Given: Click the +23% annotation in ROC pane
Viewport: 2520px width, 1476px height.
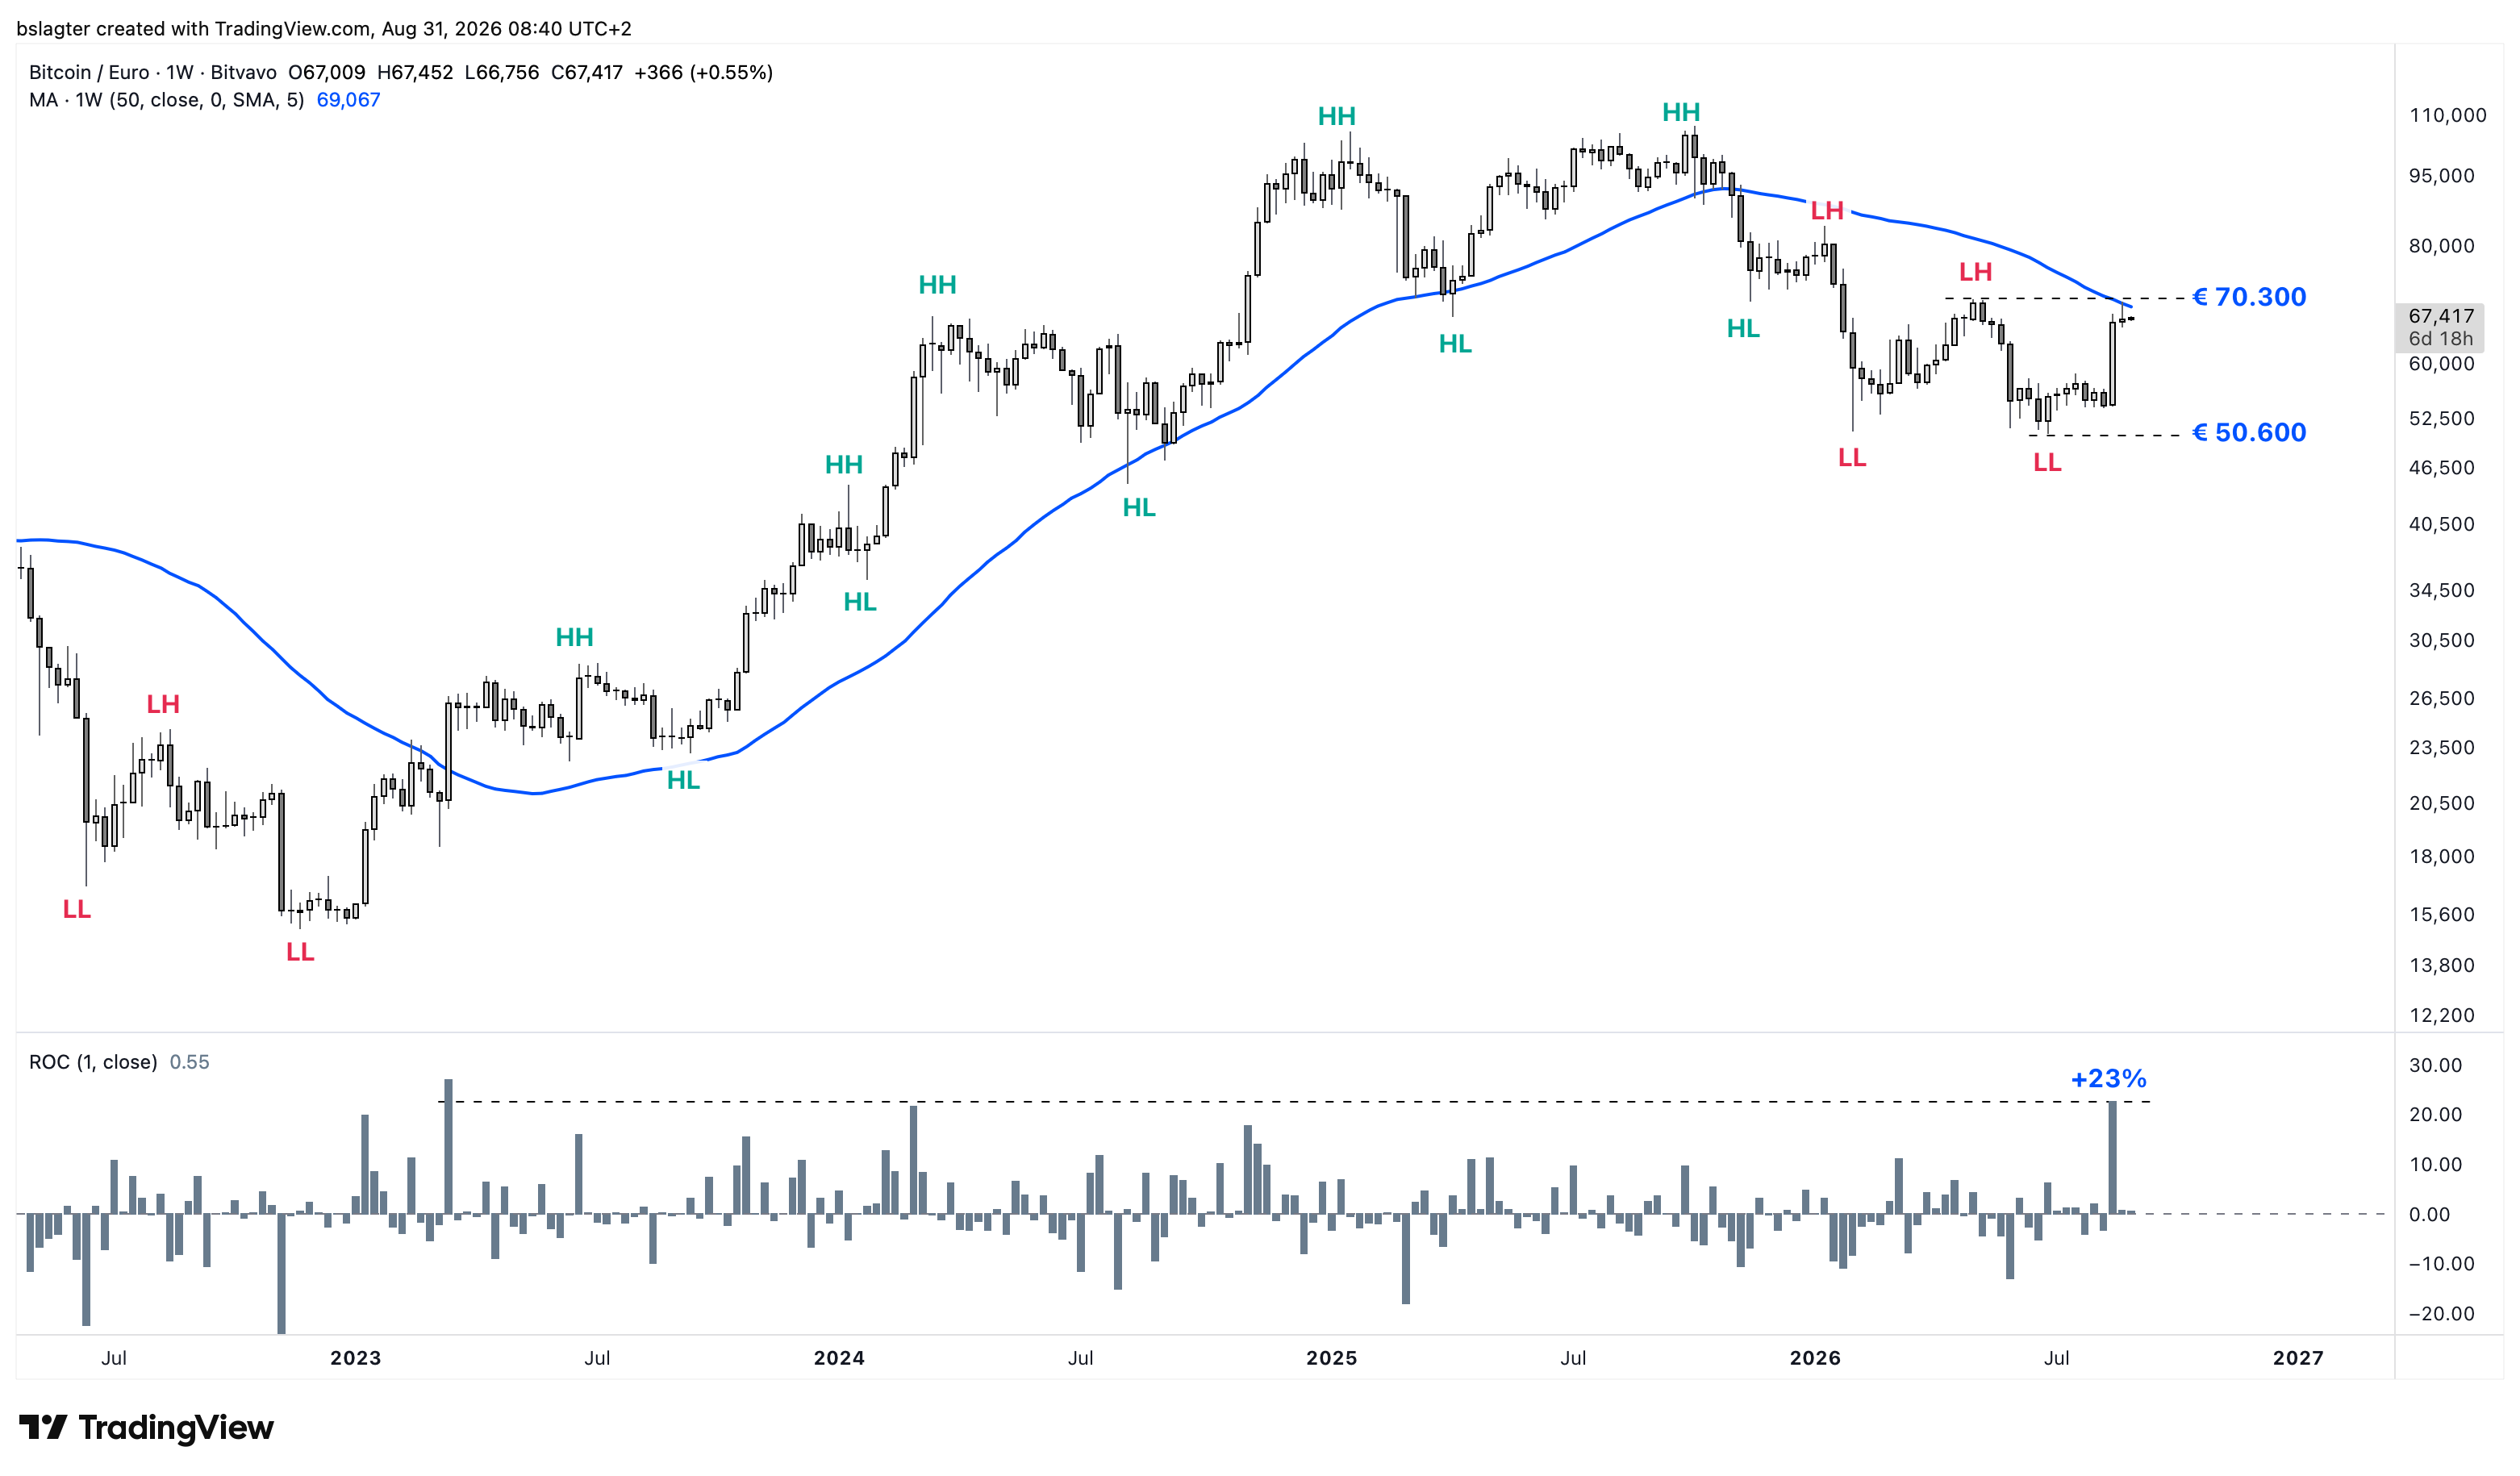Looking at the screenshot, I should [x=2109, y=1079].
